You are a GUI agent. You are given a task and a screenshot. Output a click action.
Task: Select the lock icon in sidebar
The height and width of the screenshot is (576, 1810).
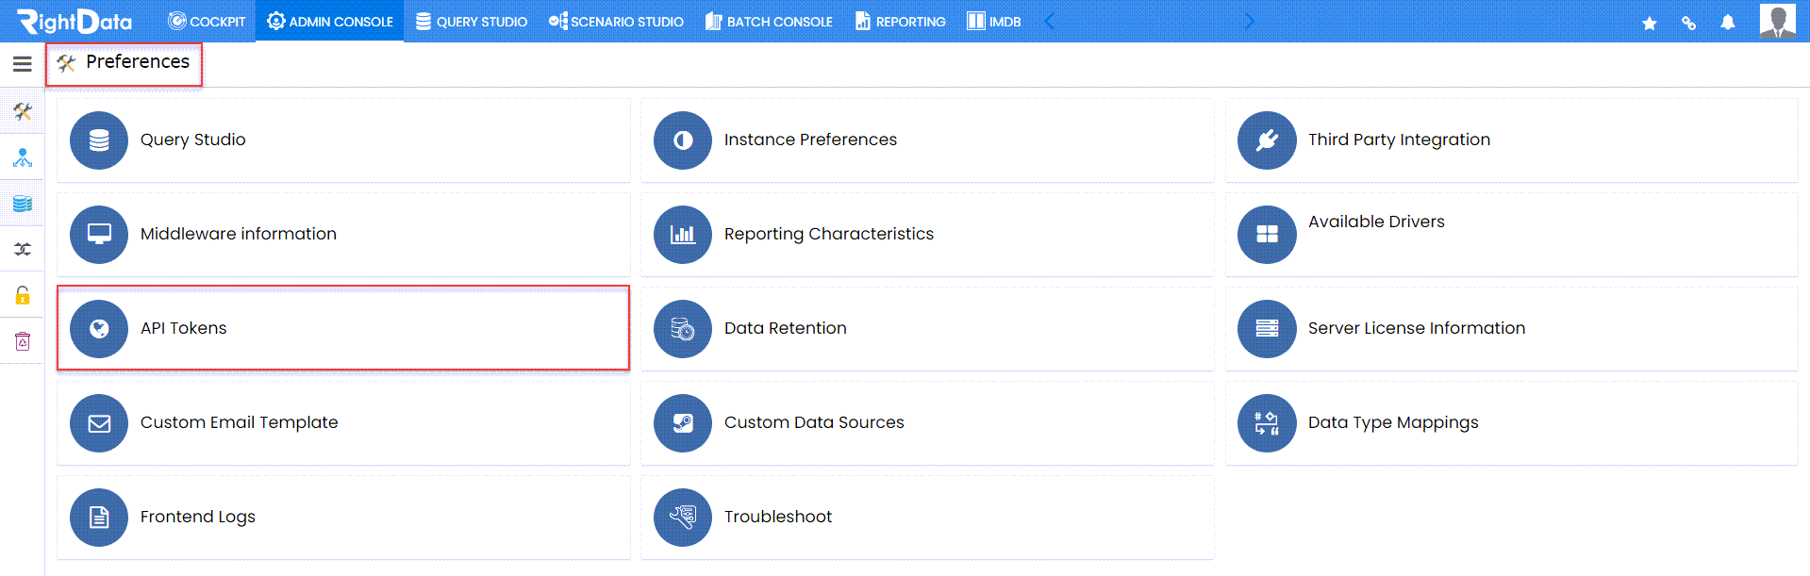click(x=23, y=295)
